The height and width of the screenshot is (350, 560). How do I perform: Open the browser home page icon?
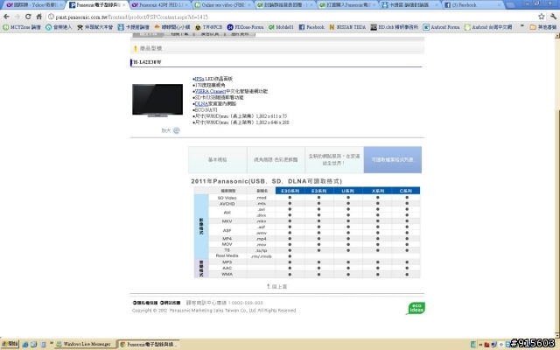pyautogui.click(x=38, y=17)
